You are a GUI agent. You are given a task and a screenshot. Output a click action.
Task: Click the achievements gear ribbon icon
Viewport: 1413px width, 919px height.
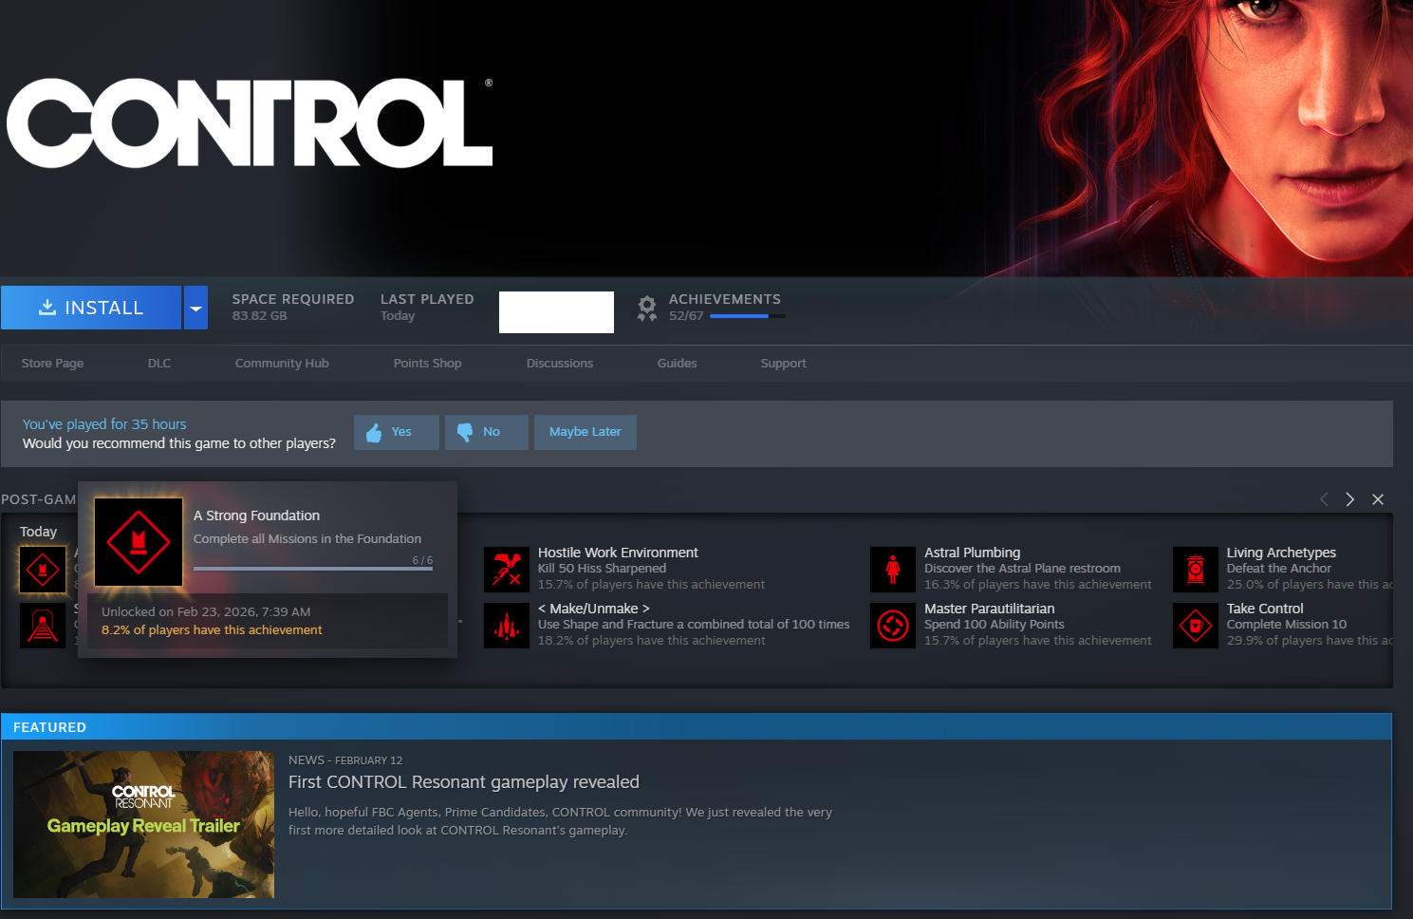click(647, 308)
